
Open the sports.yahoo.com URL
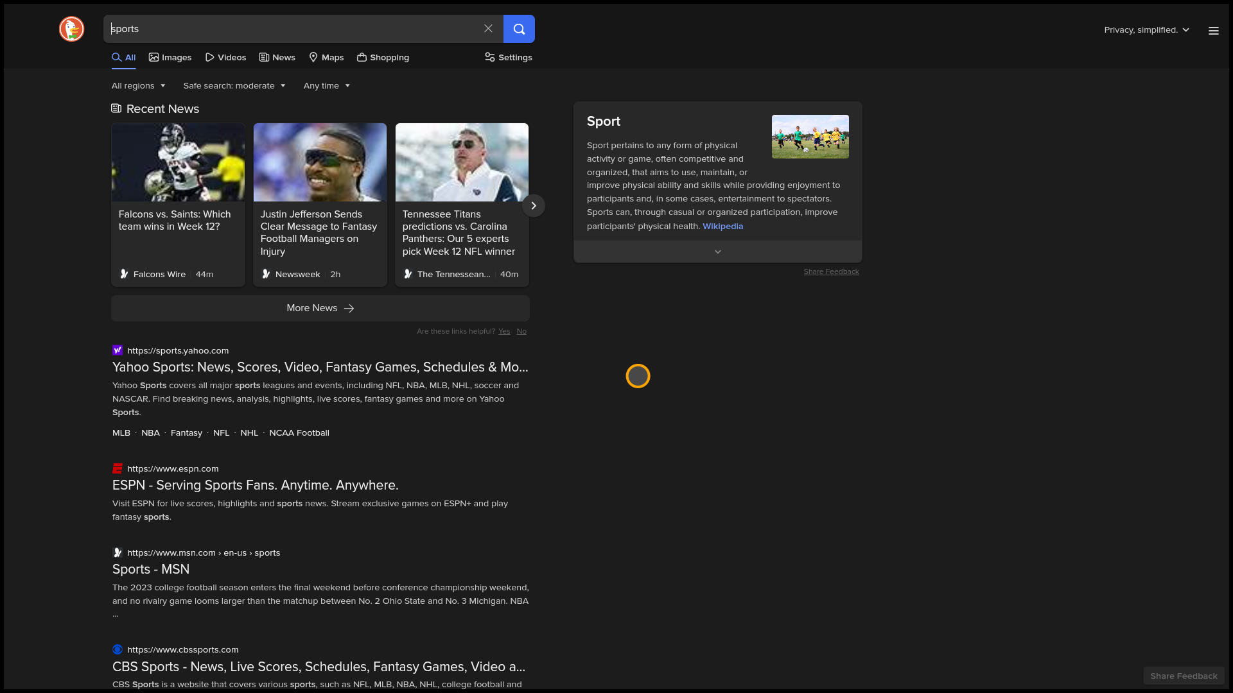178,350
